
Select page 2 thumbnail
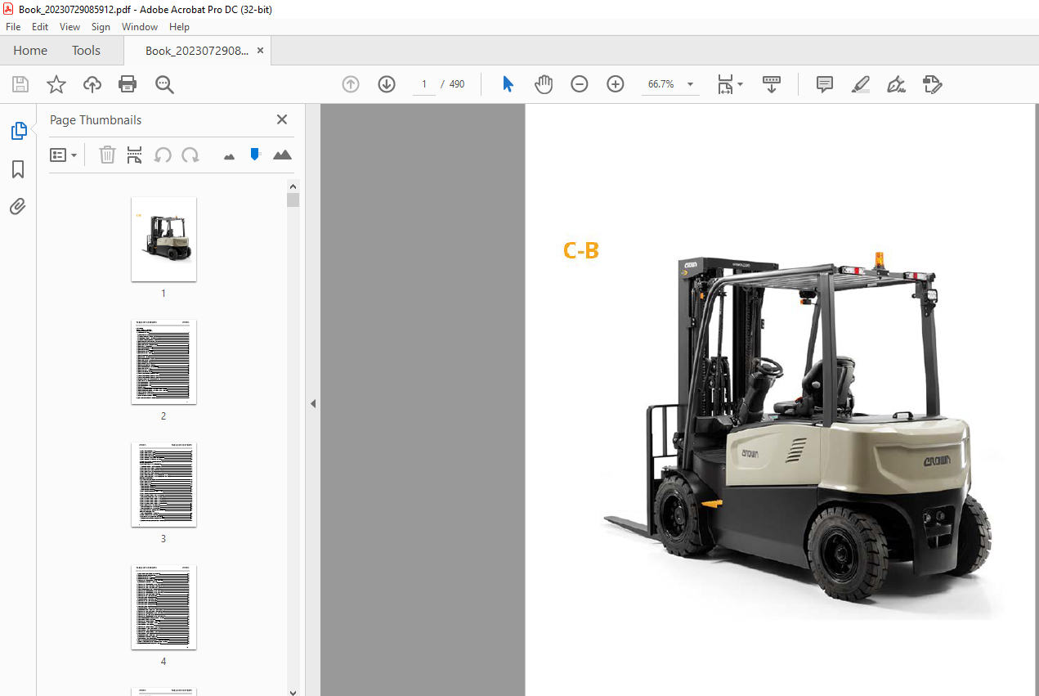(163, 361)
